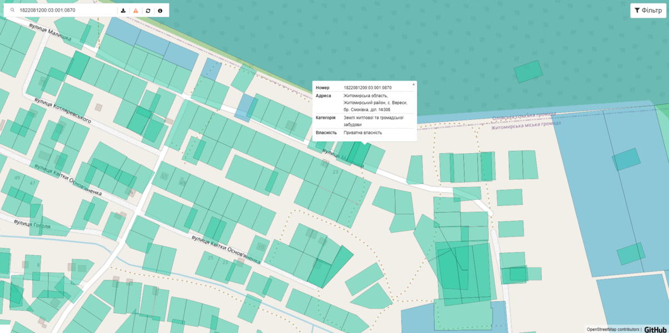Click the Адреса value text in popup

click(x=375, y=103)
